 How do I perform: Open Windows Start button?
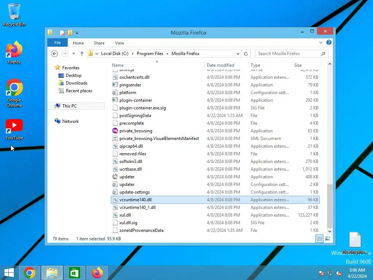[9, 273]
